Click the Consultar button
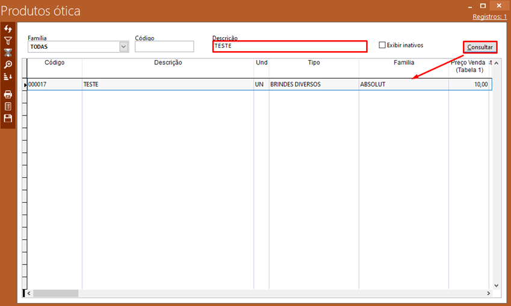 tap(480, 47)
